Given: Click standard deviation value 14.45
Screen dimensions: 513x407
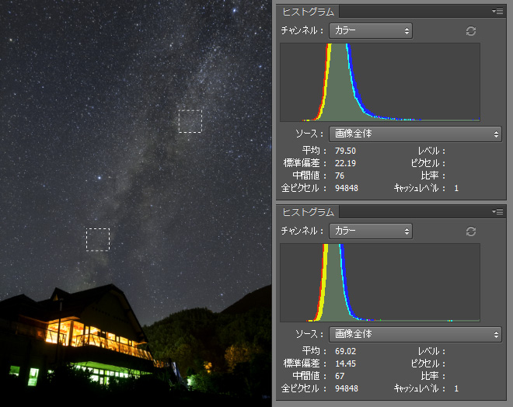Looking at the screenshot, I should (x=345, y=364).
